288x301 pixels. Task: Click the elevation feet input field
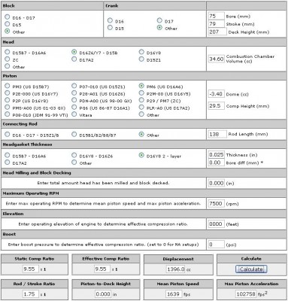216,223
